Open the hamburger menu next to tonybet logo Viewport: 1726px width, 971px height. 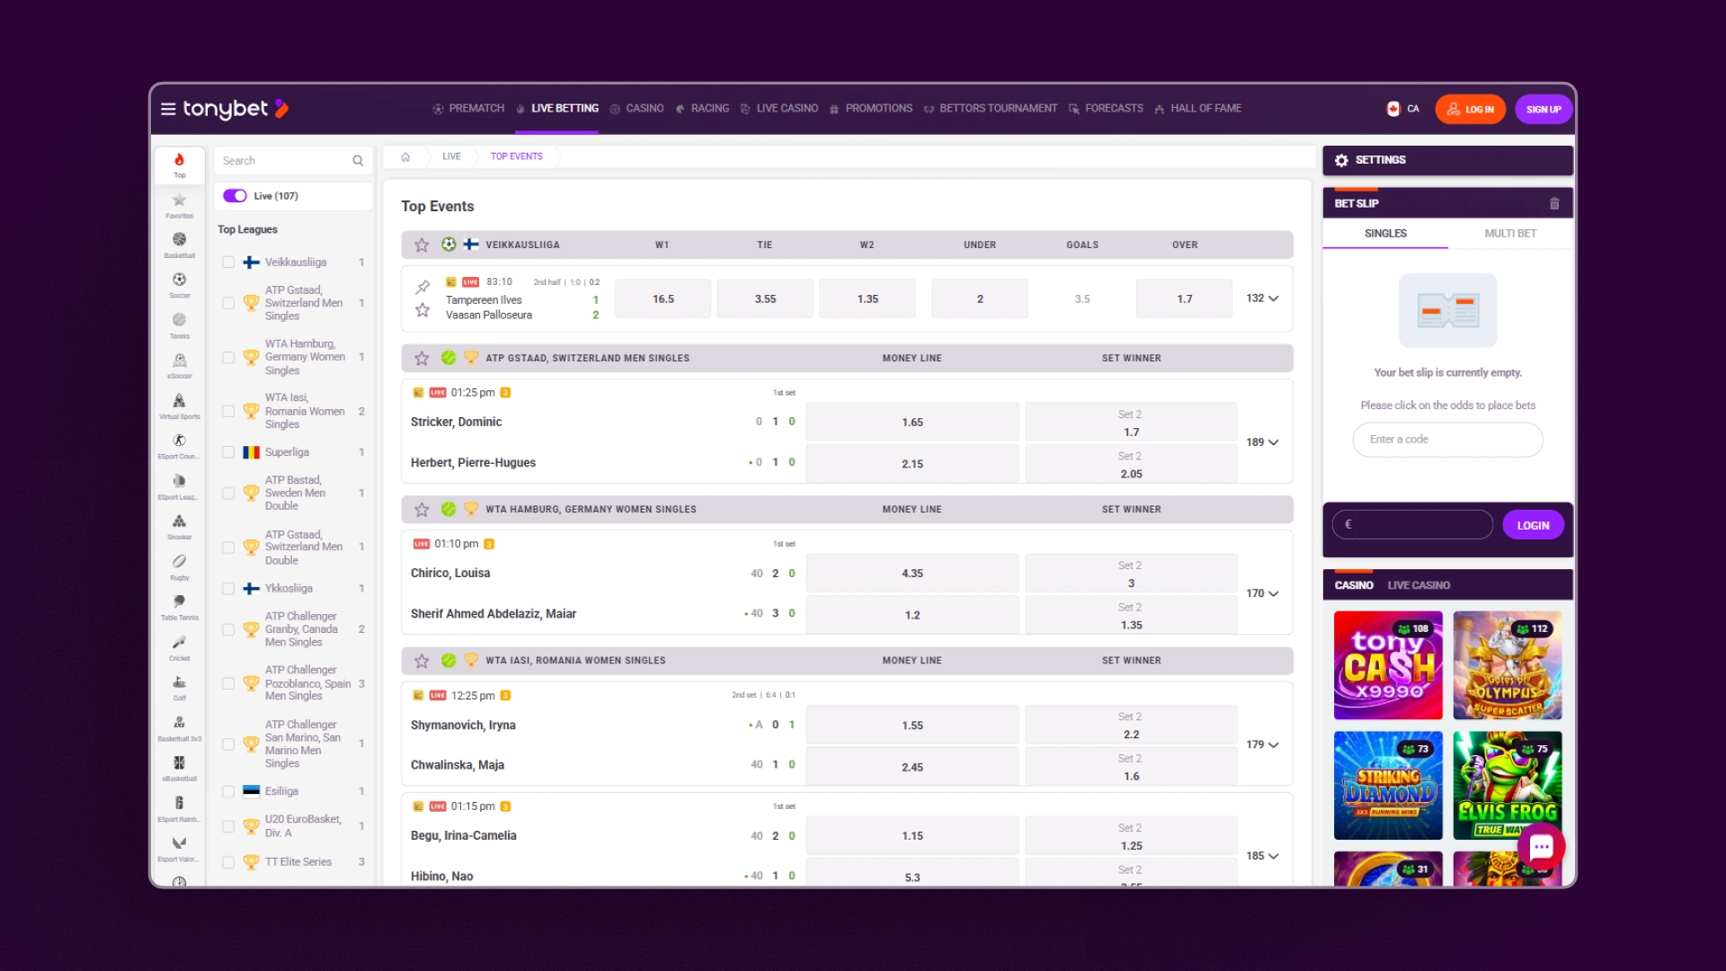tap(168, 109)
